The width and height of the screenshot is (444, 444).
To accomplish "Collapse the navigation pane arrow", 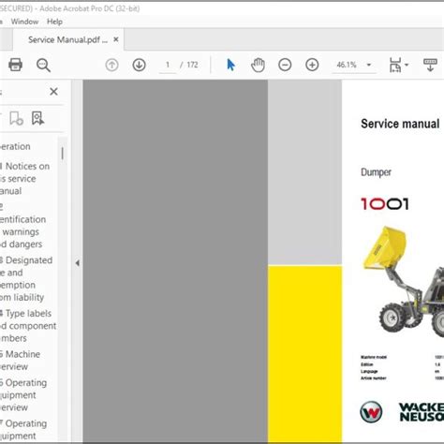I will point(77,263).
